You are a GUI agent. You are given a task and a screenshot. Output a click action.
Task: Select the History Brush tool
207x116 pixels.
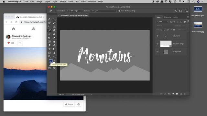tap(49, 38)
